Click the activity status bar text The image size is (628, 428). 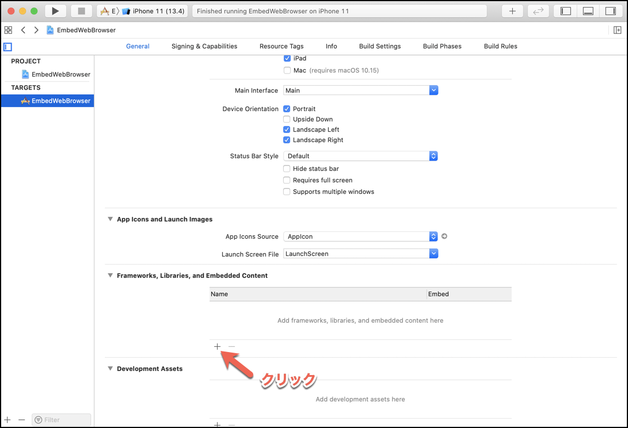point(273,11)
